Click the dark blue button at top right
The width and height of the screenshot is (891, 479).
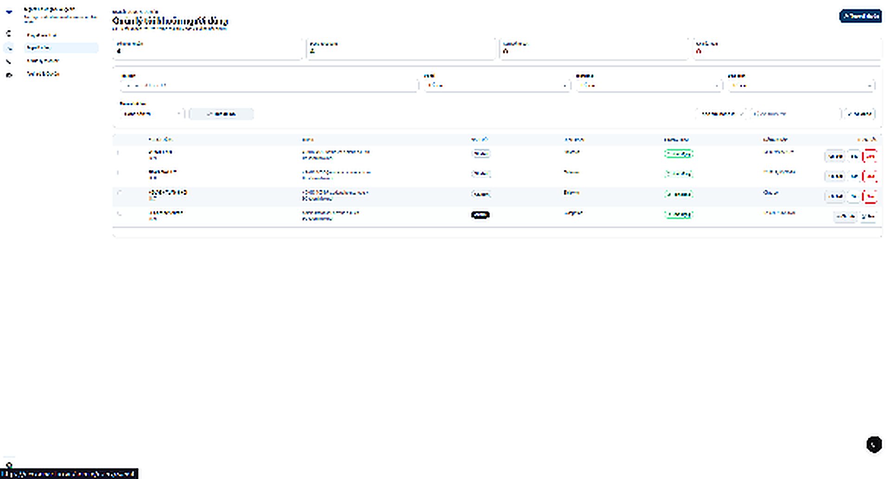860,16
